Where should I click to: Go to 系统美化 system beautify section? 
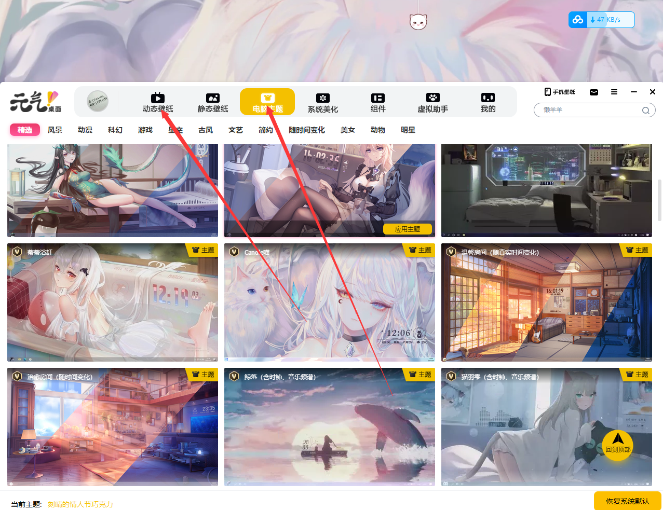tap(323, 102)
